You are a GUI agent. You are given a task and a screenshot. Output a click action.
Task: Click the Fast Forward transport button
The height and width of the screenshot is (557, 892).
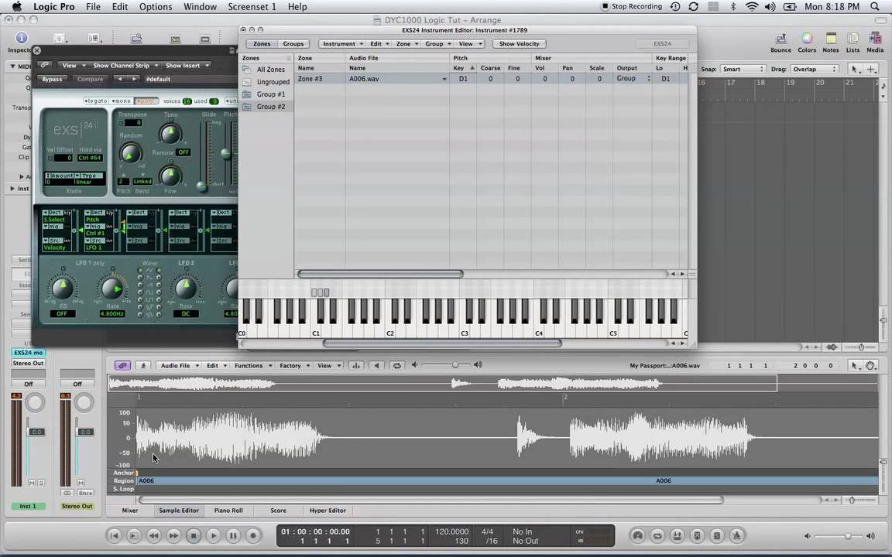[x=173, y=535]
